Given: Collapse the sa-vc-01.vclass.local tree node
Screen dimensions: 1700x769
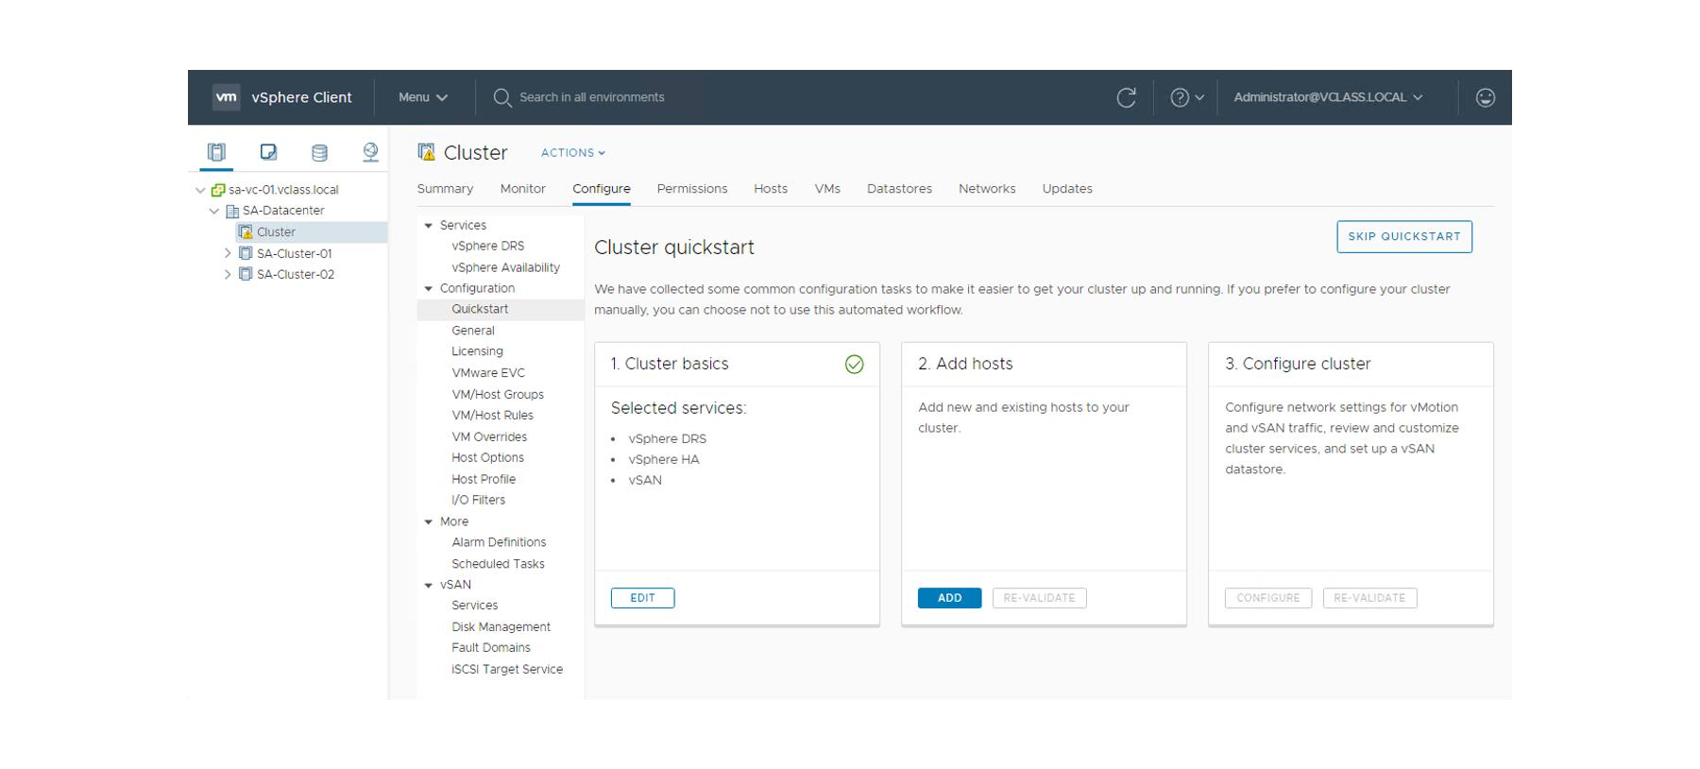Looking at the screenshot, I should pos(200,190).
